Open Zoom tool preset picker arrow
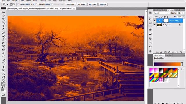This screenshot has width=186, height=104. (7, 5)
